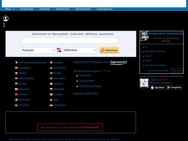Click the Polish flag icon
Screen dimensions: 188x141
[x=51, y=89]
